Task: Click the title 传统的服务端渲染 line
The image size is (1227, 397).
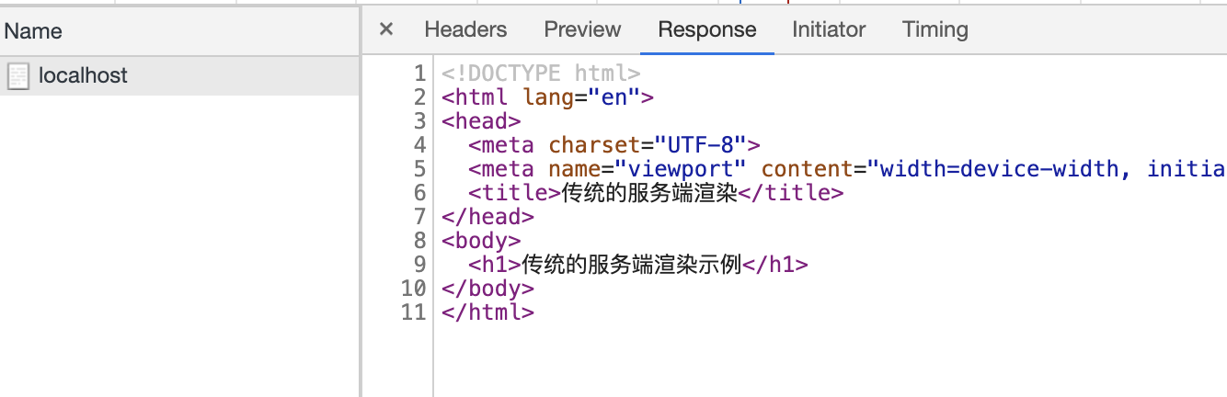Action: point(655,193)
